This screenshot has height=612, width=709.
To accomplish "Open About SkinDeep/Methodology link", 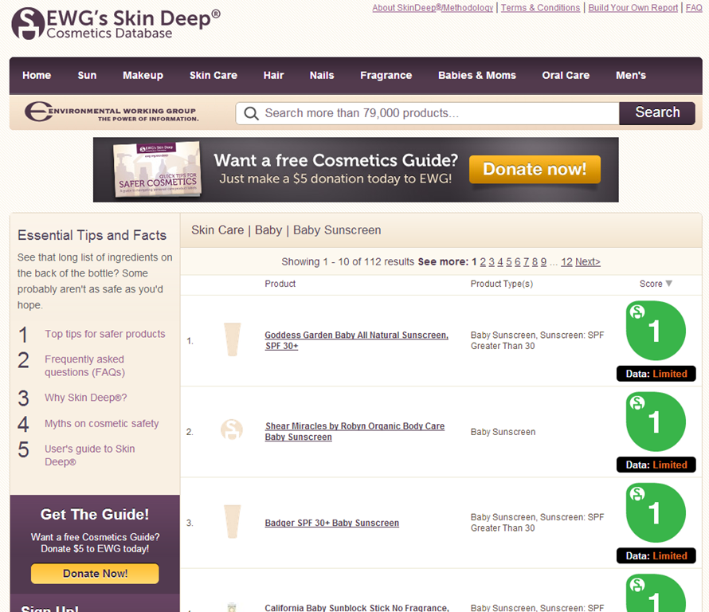I will [x=433, y=8].
